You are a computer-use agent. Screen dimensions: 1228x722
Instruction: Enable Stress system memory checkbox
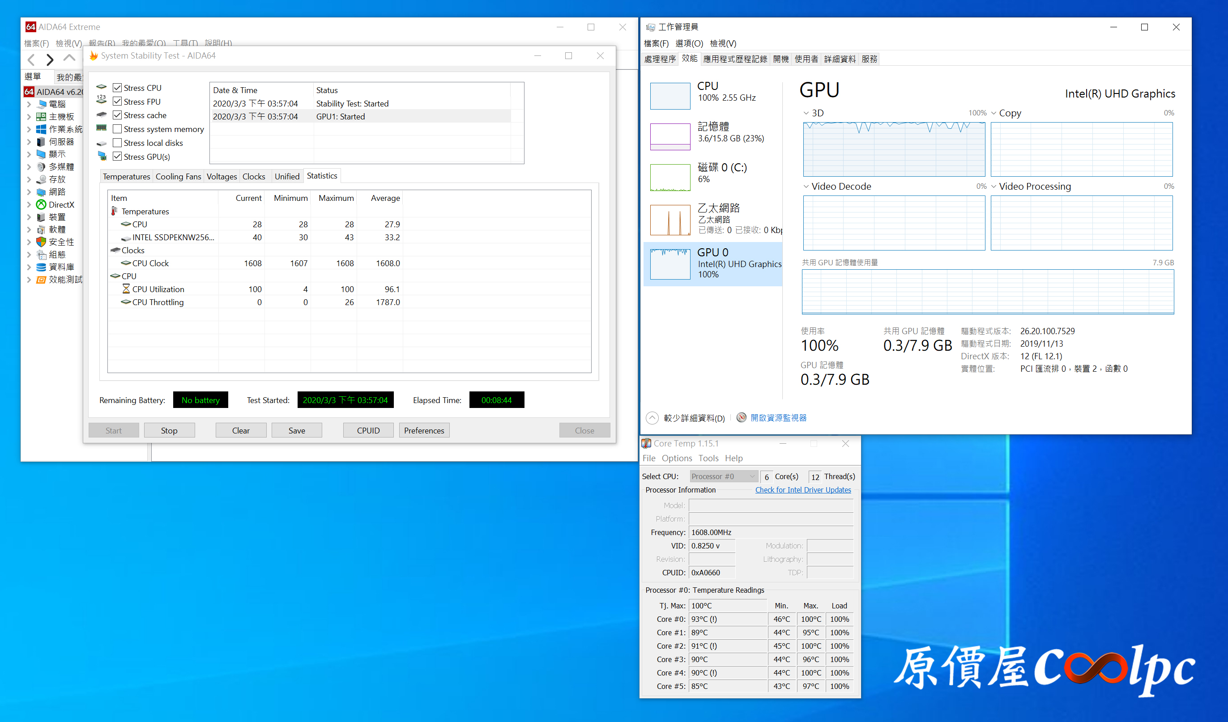(117, 129)
